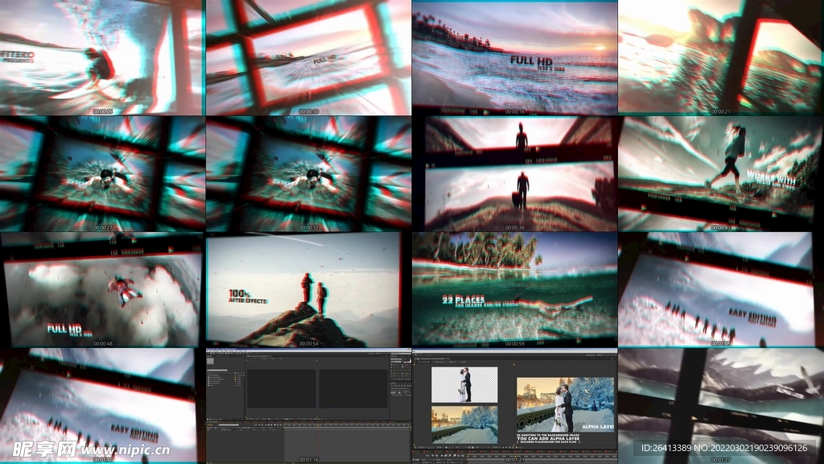Open the surfer thumbnail at 00:00:05
Viewport: 824px width, 464px height.
(102, 57)
